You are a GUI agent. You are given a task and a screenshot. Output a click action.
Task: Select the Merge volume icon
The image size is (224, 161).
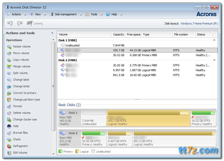coord(9,67)
